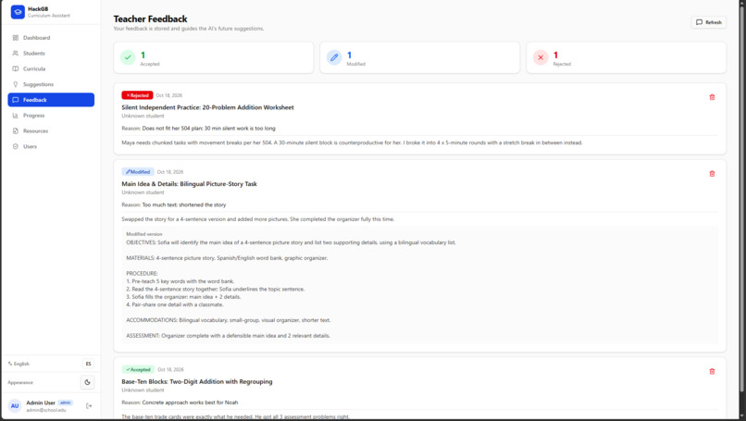Image resolution: width=746 pixels, height=421 pixels.
Task: Click the Students people icon
Action: (15, 54)
